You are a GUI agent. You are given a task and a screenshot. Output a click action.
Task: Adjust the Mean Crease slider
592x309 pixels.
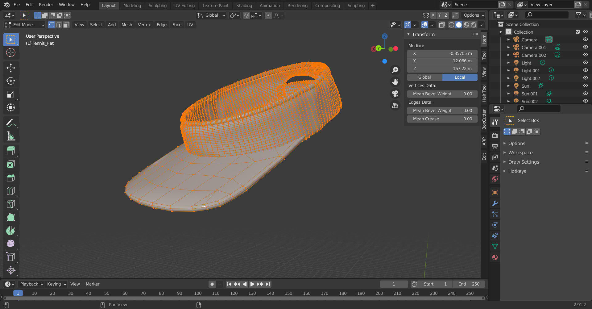[442, 119]
